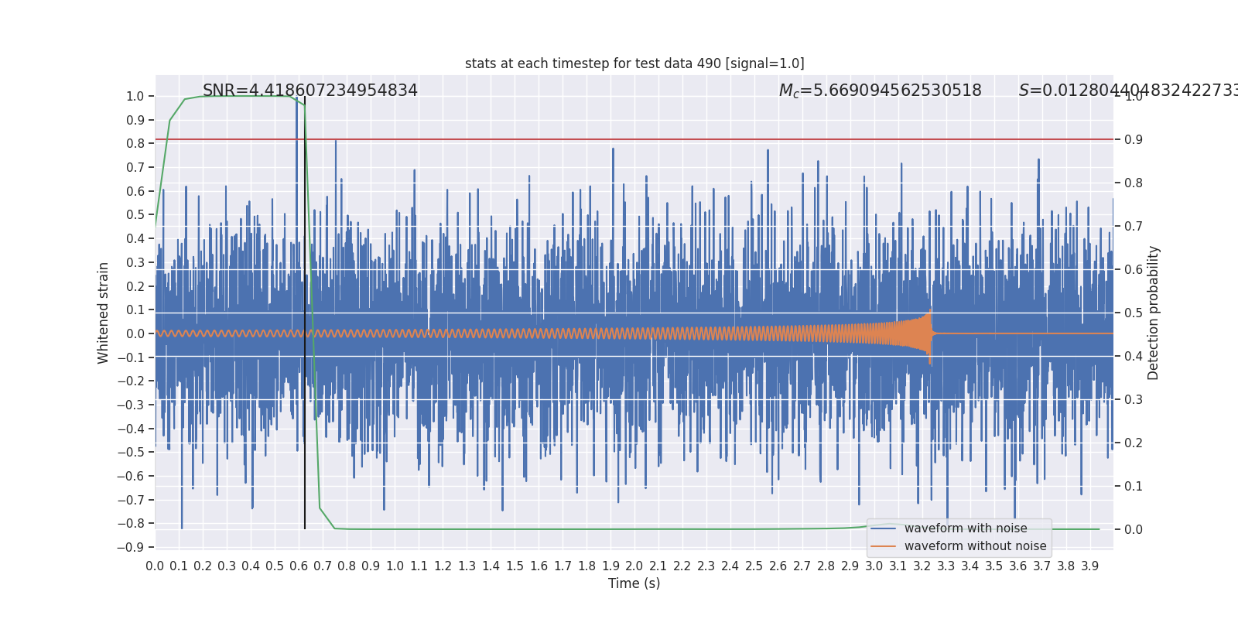Click the 0.0 tick label on left strain axis

pyautogui.click(x=135, y=333)
